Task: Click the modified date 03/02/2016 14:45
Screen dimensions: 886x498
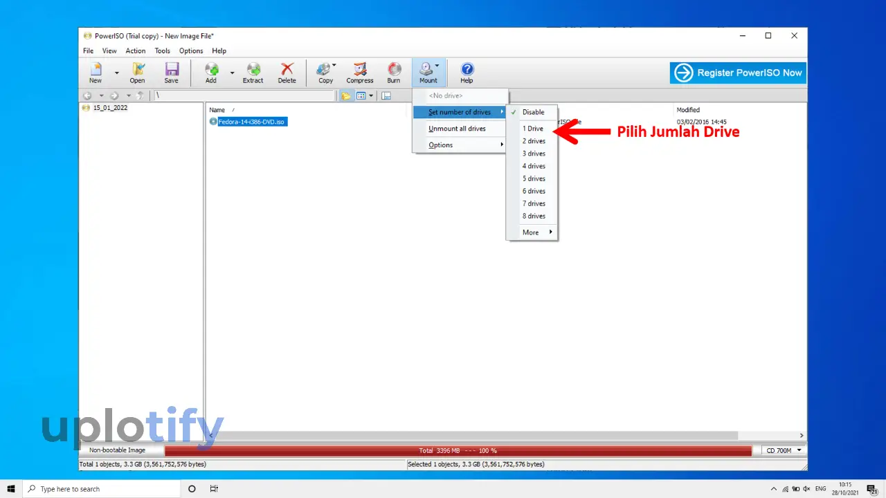Action: [702, 122]
